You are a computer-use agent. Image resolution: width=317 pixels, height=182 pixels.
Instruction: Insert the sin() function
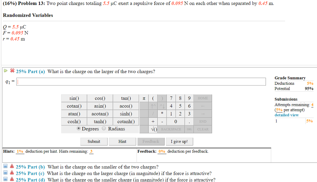(74, 98)
